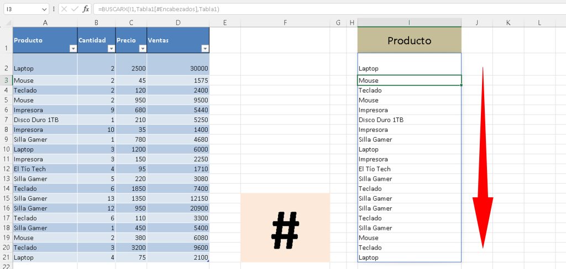The height and width of the screenshot is (269, 566).
Task: Expand the Name Box dropdown arrow
Action: tap(44, 9)
